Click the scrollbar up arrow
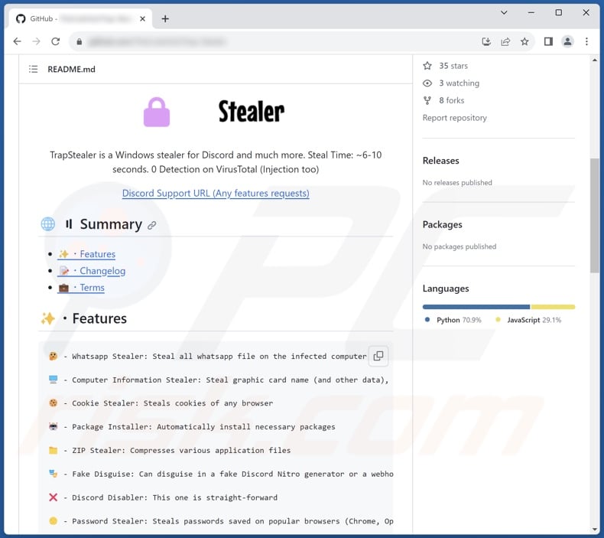Viewport: 604px width, 538px height. (x=594, y=60)
